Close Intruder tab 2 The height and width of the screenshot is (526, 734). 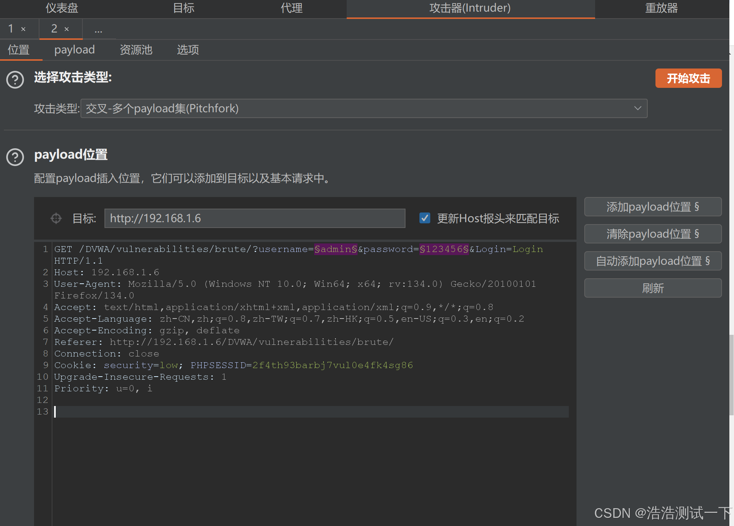pyautogui.click(x=67, y=29)
